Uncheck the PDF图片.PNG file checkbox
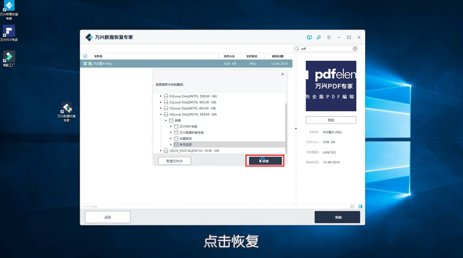The width and height of the screenshot is (463, 258). 85,63
